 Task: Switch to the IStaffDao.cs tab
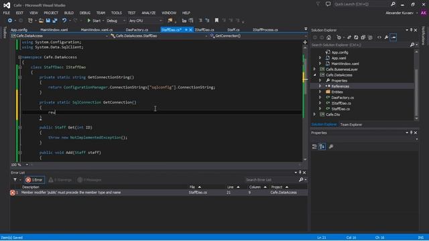(204, 29)
